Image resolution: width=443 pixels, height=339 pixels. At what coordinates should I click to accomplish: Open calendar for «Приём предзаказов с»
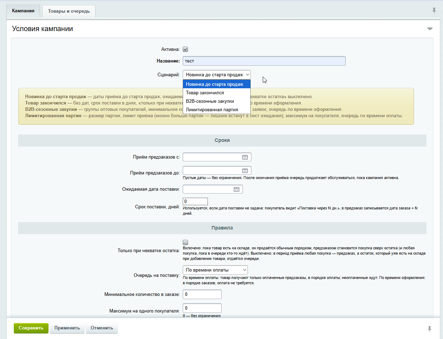coord(245,157)
